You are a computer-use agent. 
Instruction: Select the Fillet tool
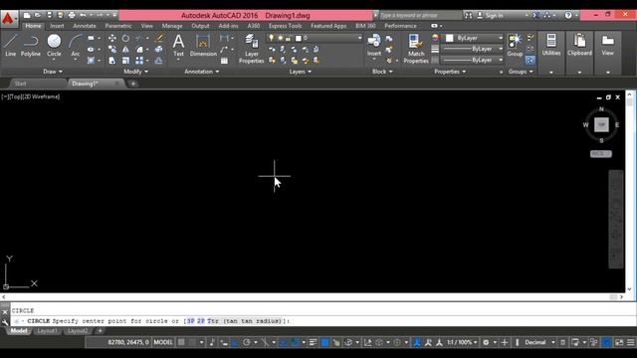pos(139,50)
